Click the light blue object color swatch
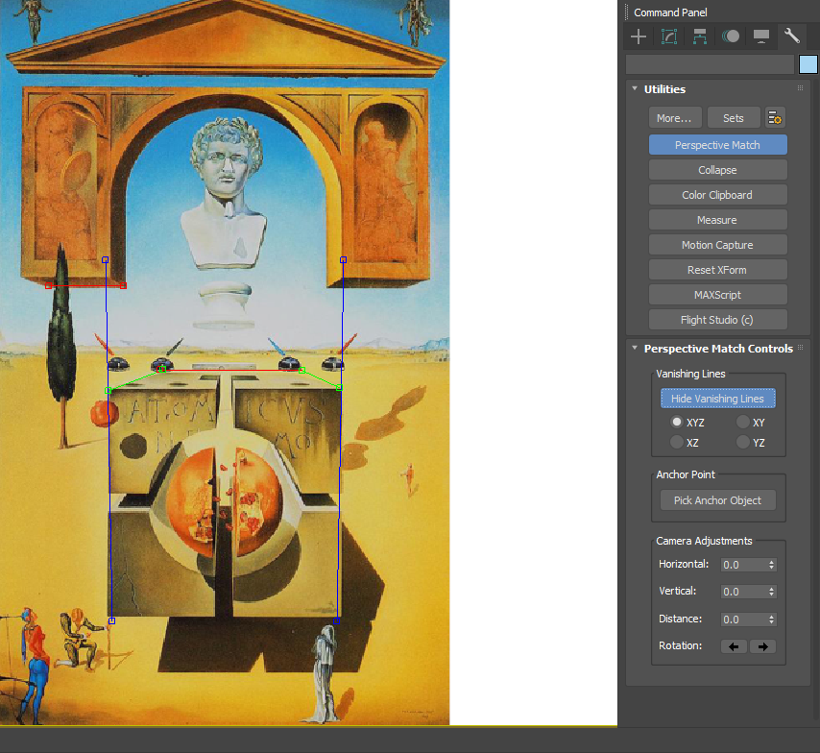The image size is (820, 753). click(808, 65)
